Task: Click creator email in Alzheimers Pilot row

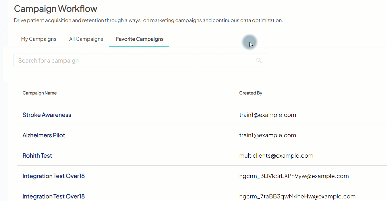Action: click(268, 135)
